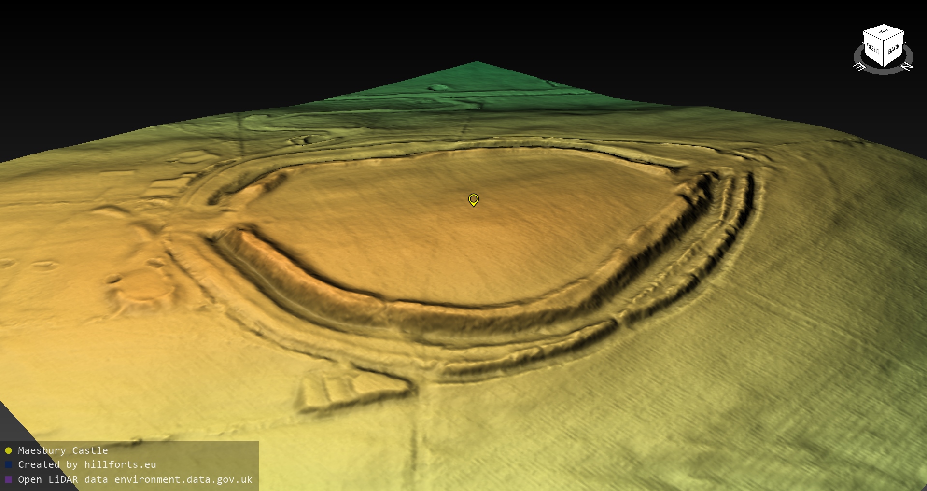Click the dark blue square legend swatch
This screenshot has height=491, width=927.
(x=8, y=465)
